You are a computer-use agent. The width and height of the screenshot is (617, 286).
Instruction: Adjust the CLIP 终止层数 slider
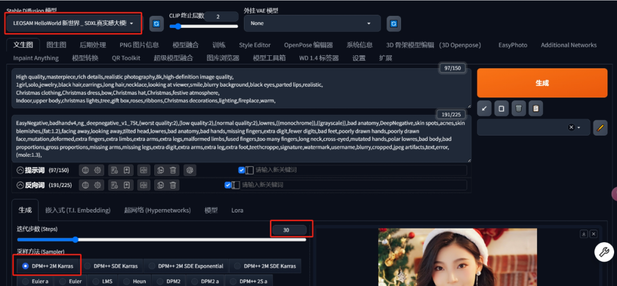click(204, 26)
